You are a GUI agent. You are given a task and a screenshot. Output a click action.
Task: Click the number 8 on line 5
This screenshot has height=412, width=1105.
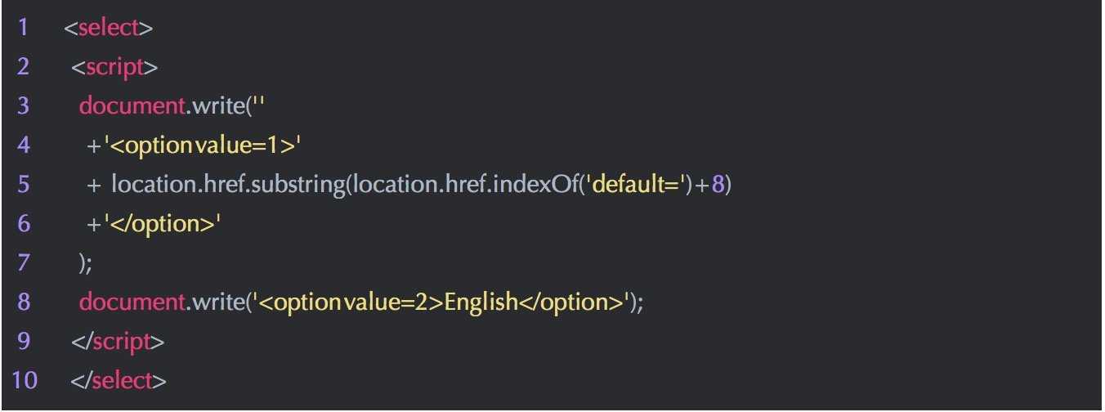point(718,185)
